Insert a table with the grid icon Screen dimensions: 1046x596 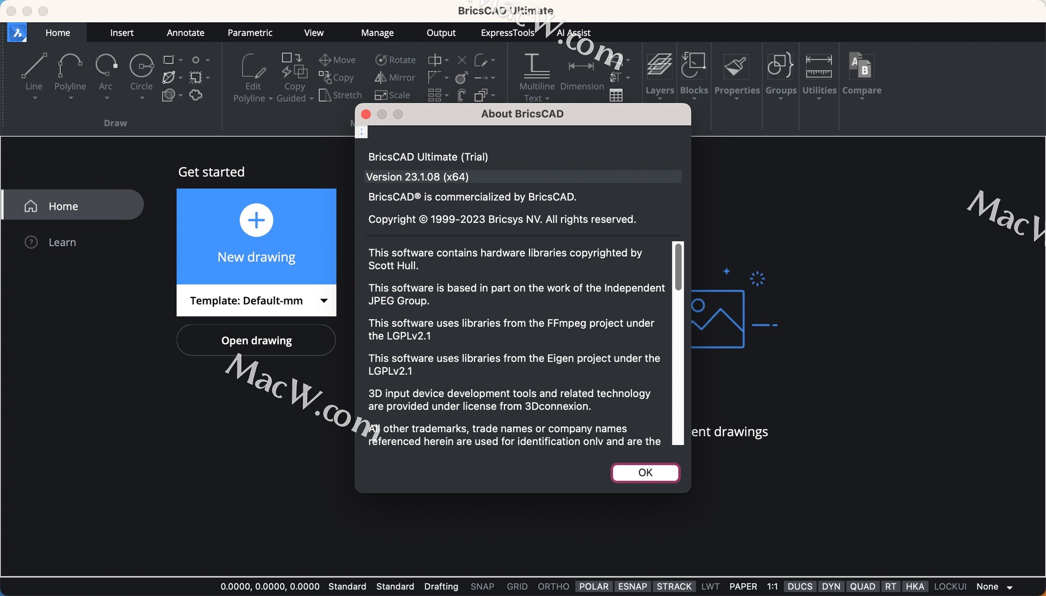(616, 95)
